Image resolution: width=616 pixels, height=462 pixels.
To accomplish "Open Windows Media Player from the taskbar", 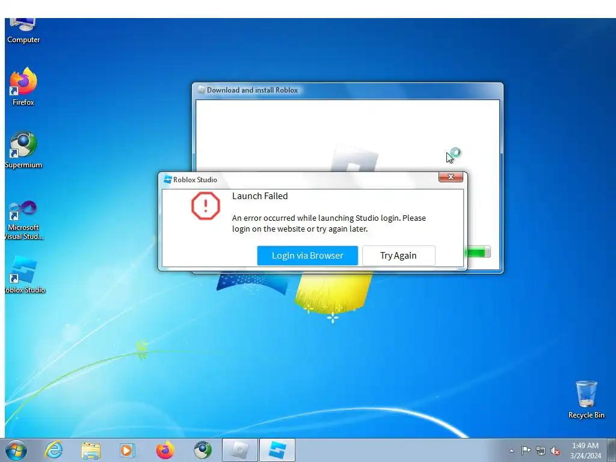I will click(x=126, y=450).
